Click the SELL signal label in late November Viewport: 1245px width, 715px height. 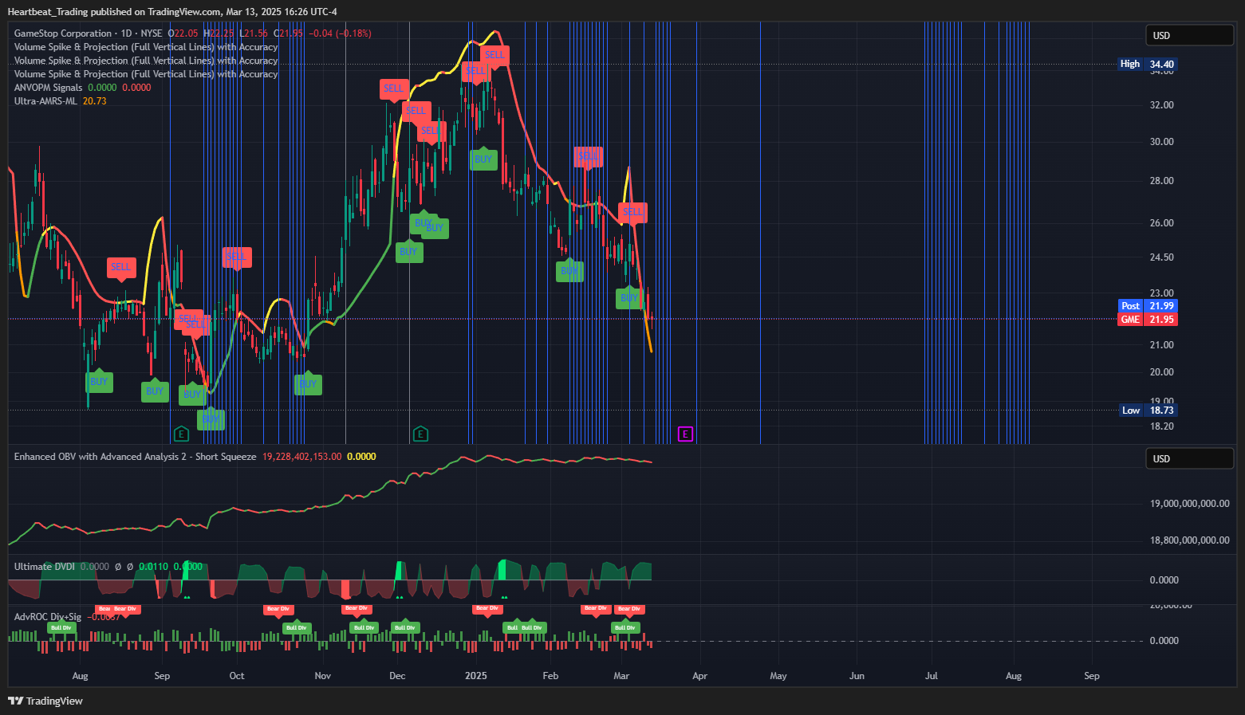394,88
